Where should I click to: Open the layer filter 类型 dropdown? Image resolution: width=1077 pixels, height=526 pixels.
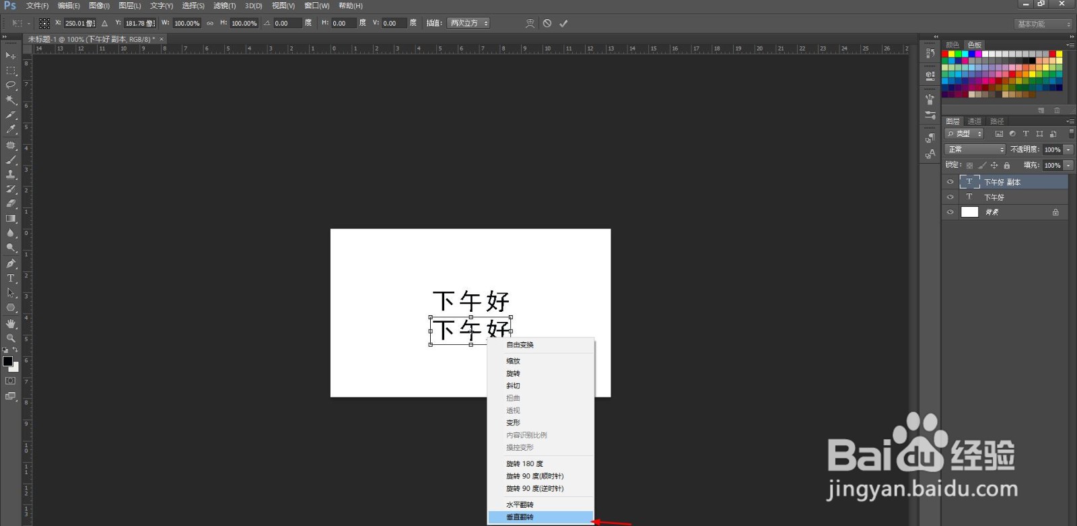965,134
